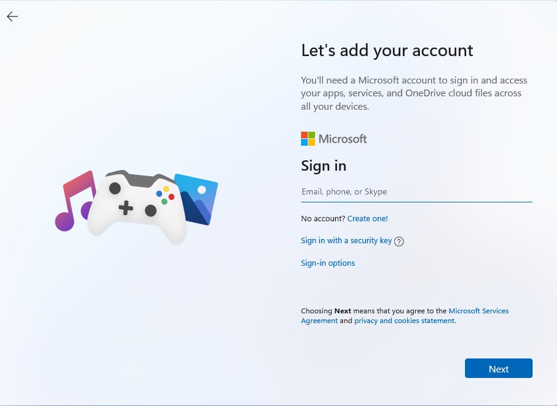
Task: Click the Microsoft logo
Action: coord(334,138)
